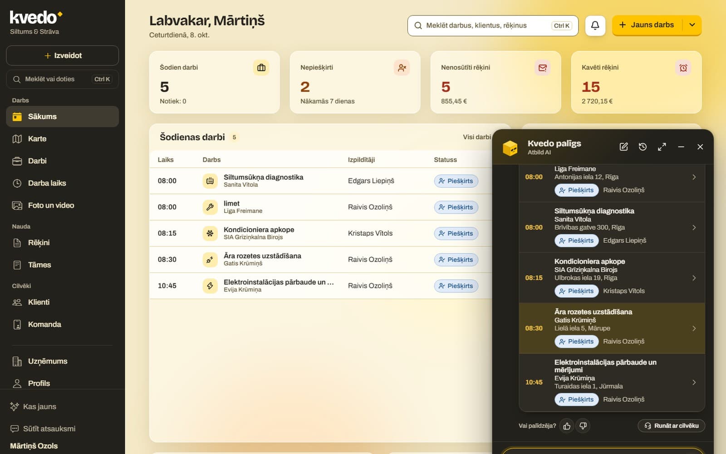Click the unassigned person icon on Nepiešķirti card
The image size is (726, 454).
click(402, 68)
